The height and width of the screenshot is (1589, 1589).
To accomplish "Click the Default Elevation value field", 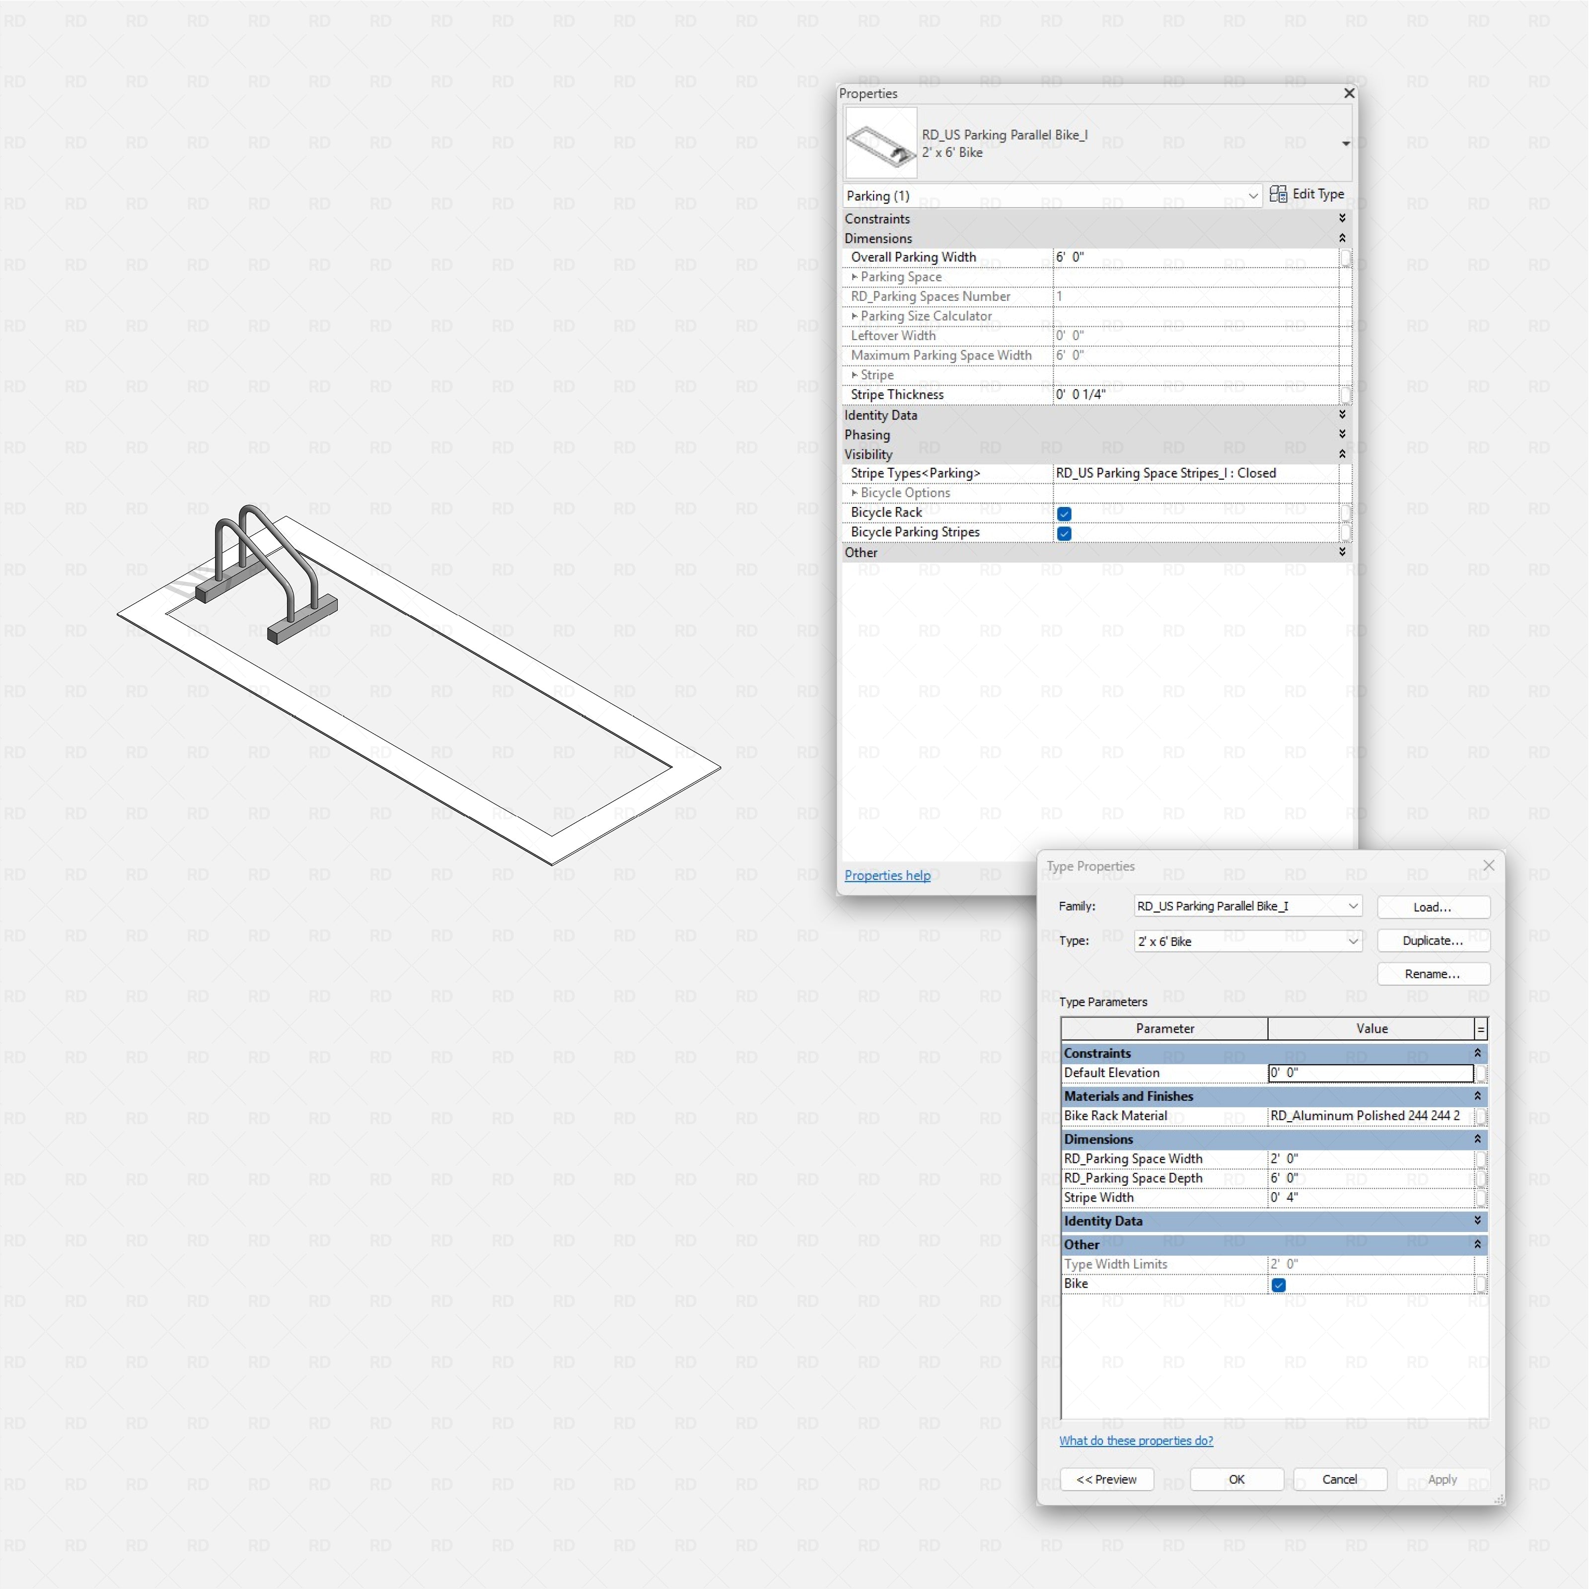I will click(1371, 1073).
